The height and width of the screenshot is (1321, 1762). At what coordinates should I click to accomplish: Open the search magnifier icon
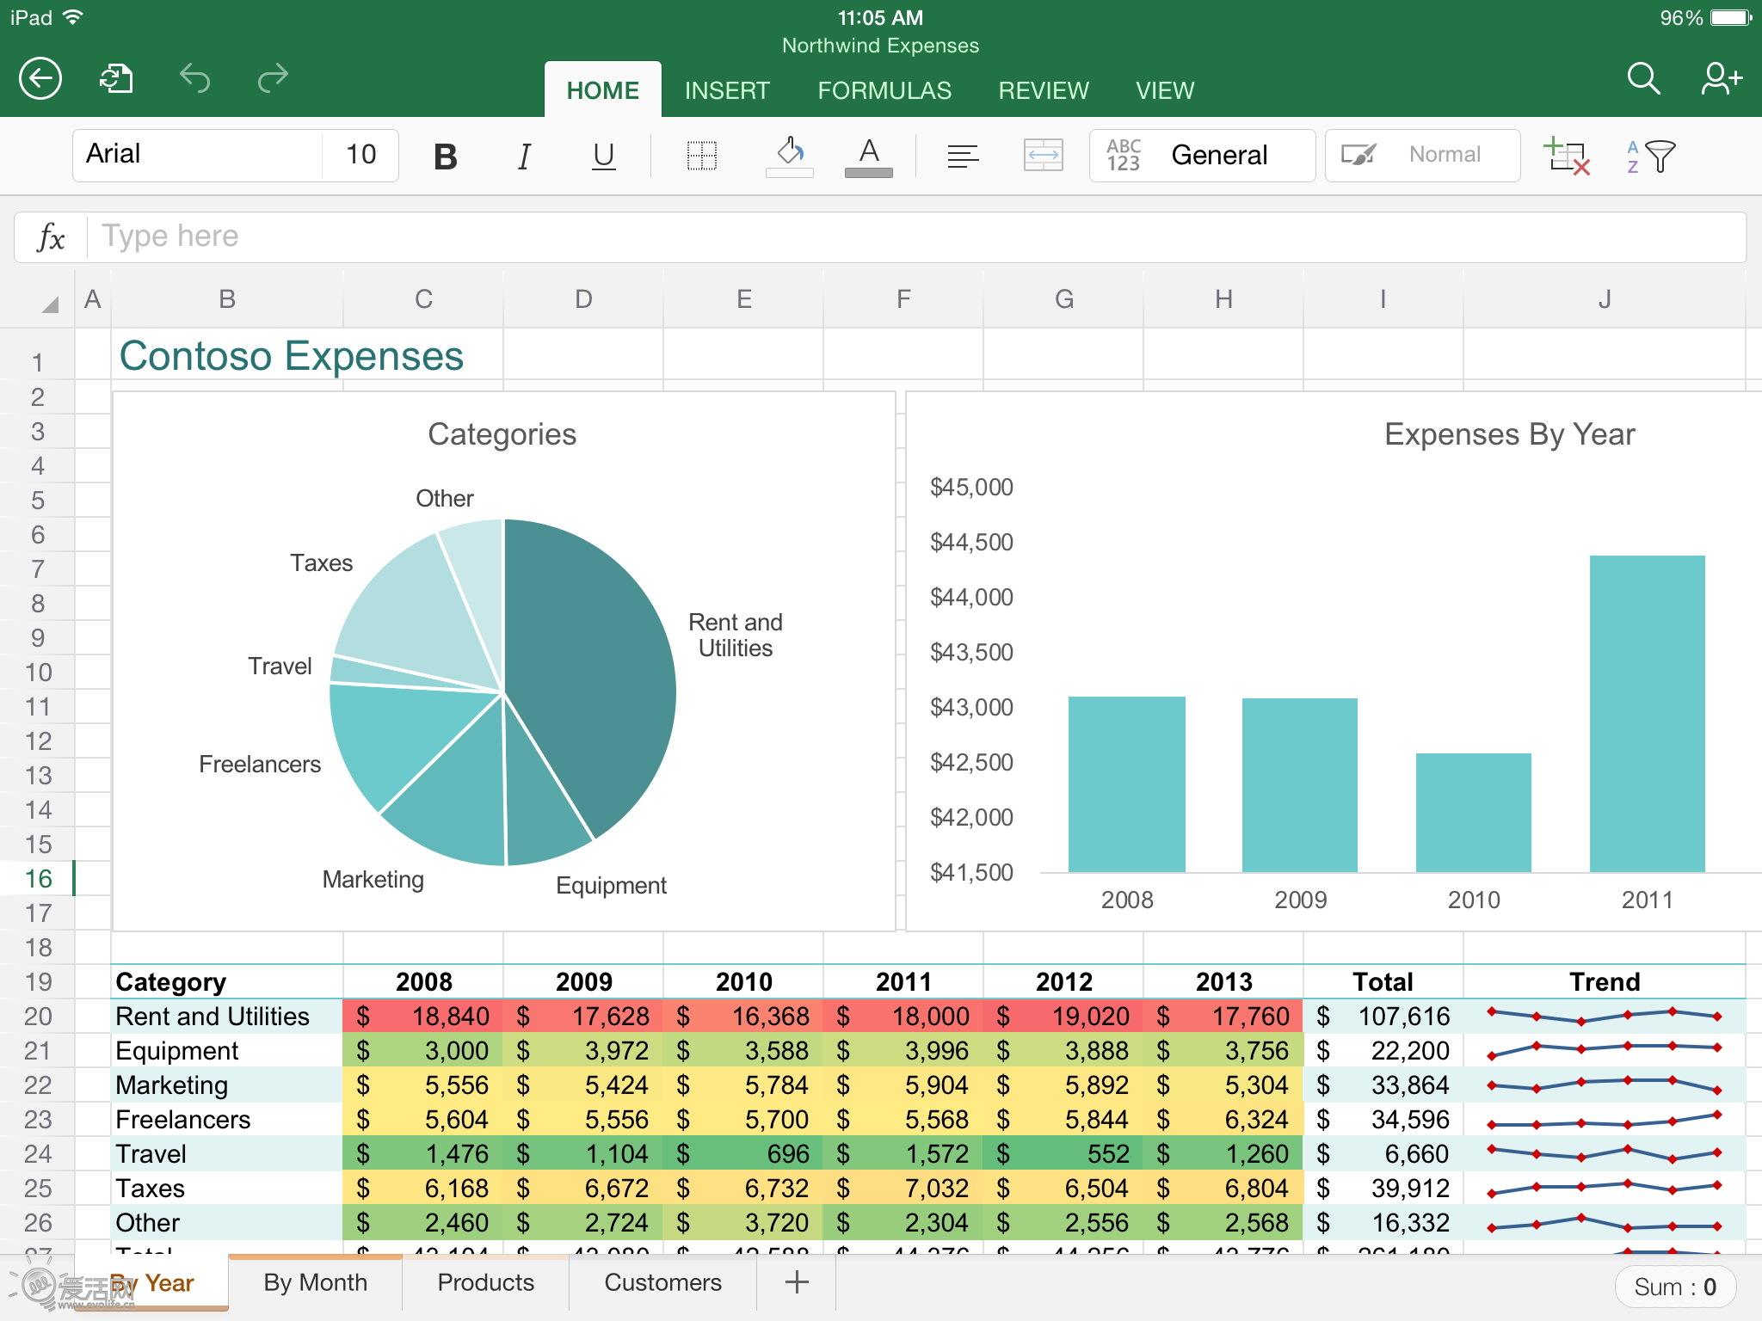(1643, 78)
